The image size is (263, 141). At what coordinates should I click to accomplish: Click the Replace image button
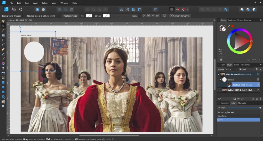70,16
